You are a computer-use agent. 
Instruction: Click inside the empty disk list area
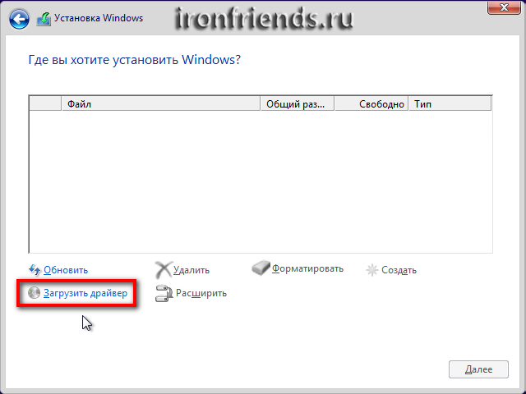[261, 181]
